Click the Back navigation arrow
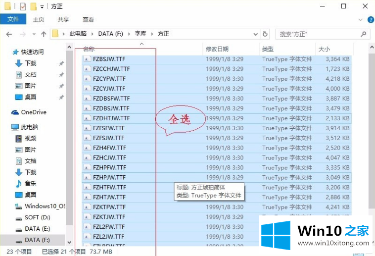The height and width of the screenshot is (256, 375). (9, 34)
